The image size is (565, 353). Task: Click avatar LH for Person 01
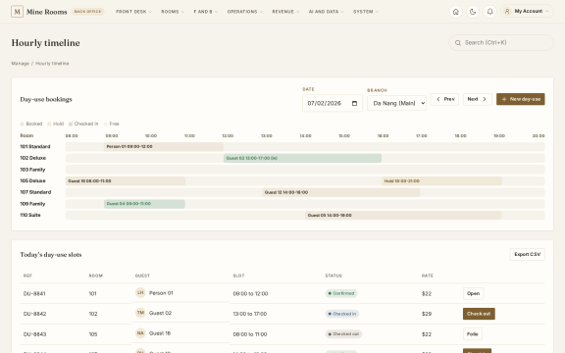click(140, 293)
